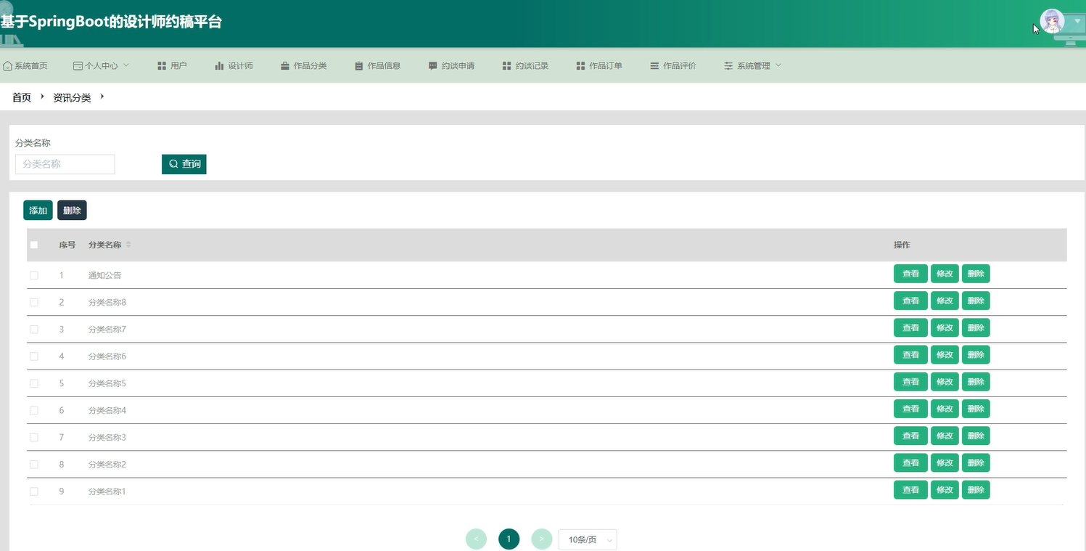Click the bar chart icon beside 设计师
Screen dimensions: 1086x551
(x=219, y=66)
